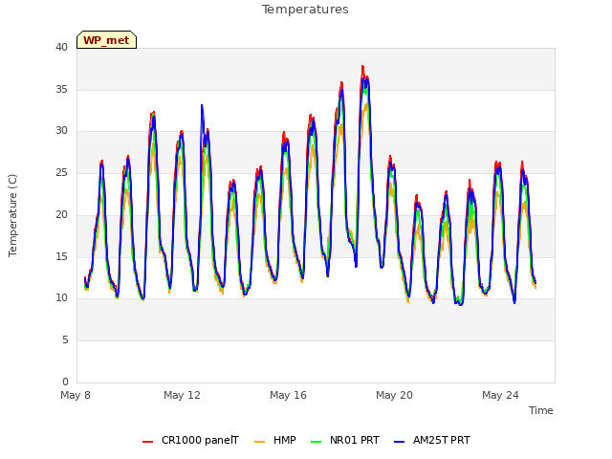This screenshot has height=459, width=612.
Task: Click the Temperatures chart title
Action: (x=305, y=10)
